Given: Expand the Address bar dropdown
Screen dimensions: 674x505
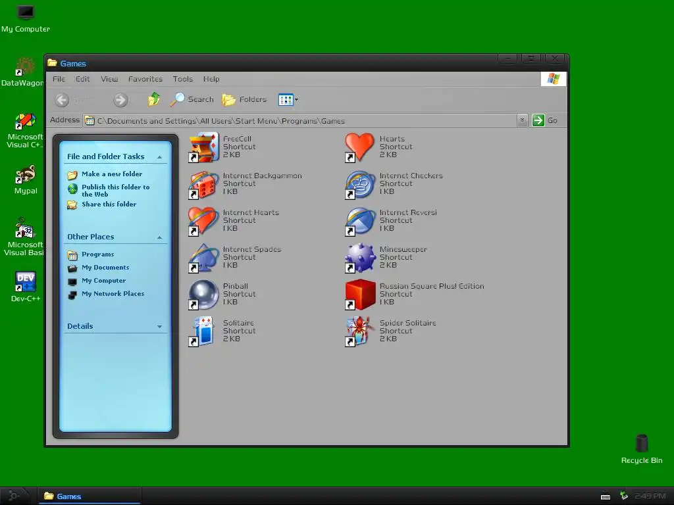Looking at the screenshot, I should pos(522,120).
